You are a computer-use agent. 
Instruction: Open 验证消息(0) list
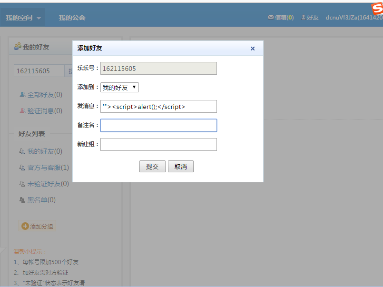coord(45,111)
